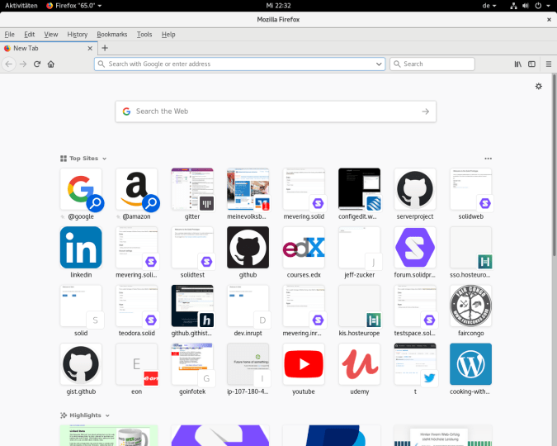Viewport: 557px width, 446px height.
Task: Click the Forward arrow button
Action: 23,64
